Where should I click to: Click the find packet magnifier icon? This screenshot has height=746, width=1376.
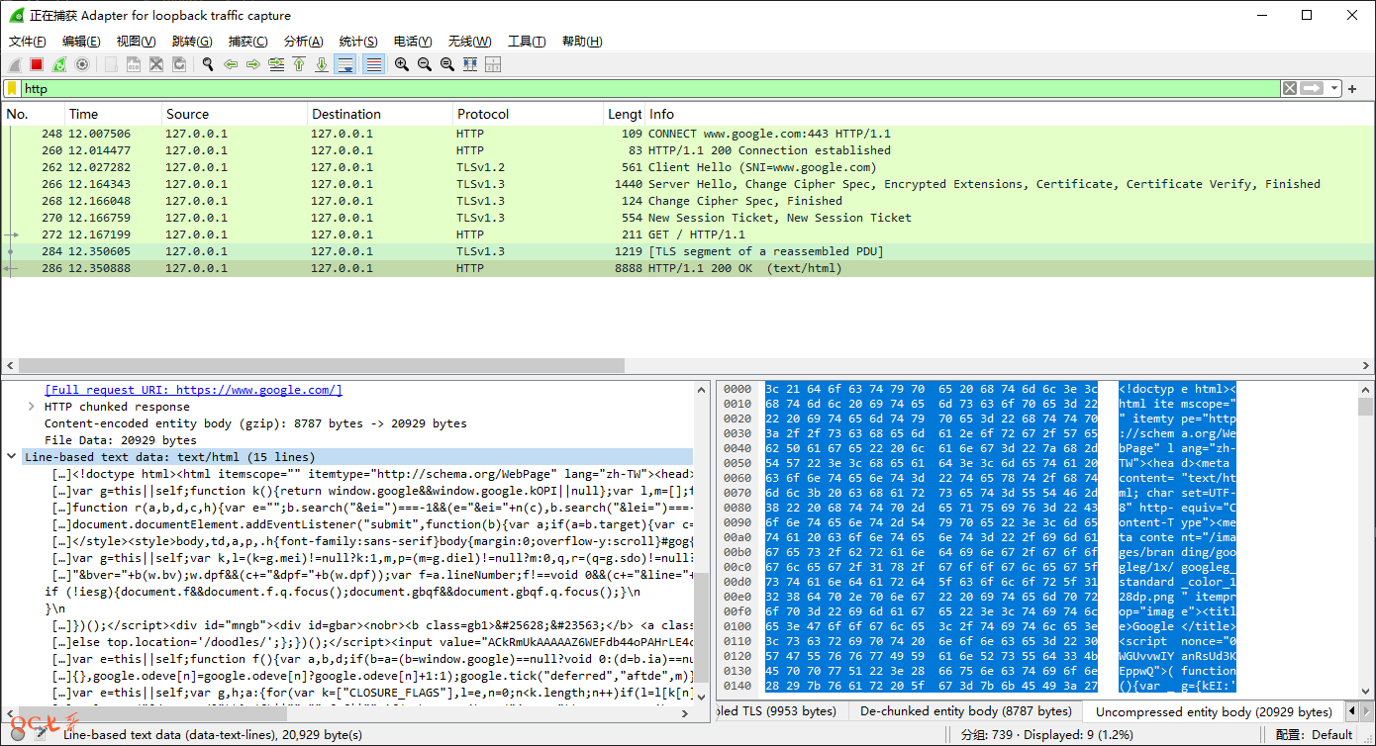tap(208, 64)
